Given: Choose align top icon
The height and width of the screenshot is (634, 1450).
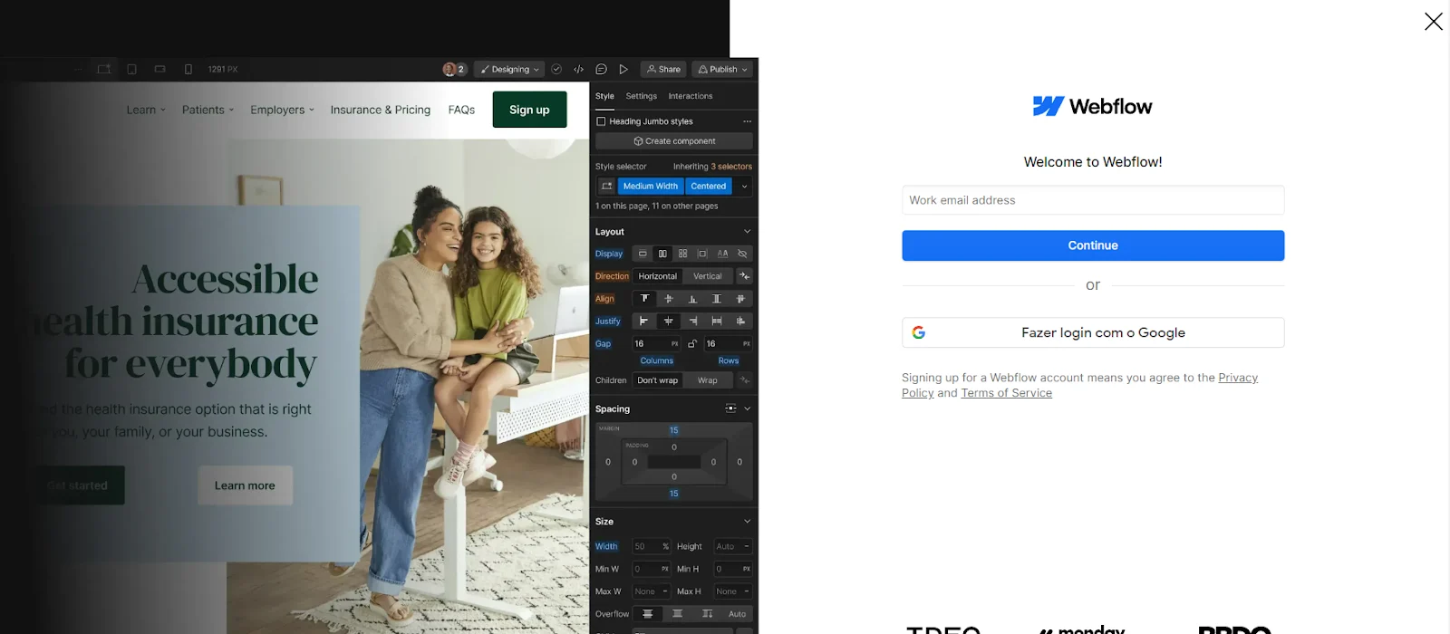Looking at the screenshot, I should [x=644, y=299].
